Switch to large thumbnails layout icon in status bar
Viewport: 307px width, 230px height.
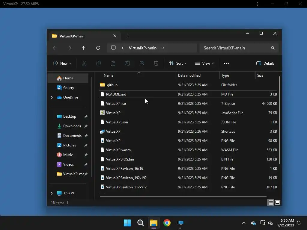pos(277,202)
